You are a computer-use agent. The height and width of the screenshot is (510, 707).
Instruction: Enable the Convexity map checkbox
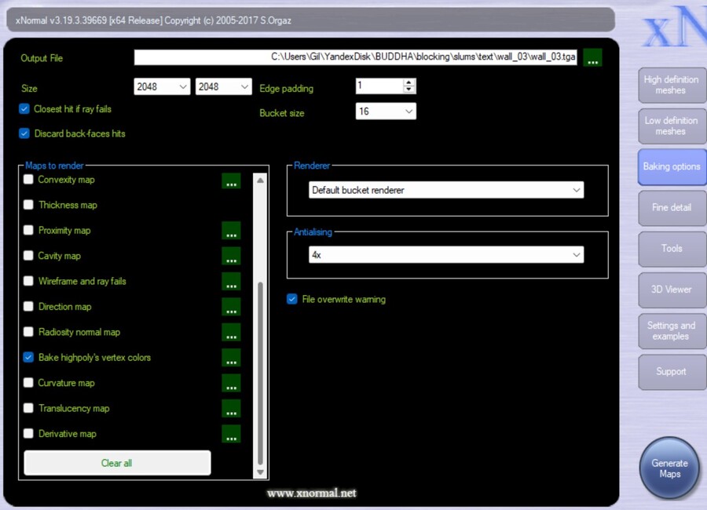pos(28,180)
